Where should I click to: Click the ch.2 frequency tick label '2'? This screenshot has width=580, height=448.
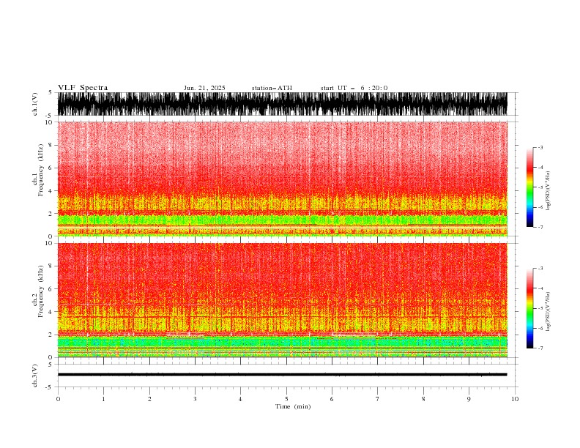51,335
